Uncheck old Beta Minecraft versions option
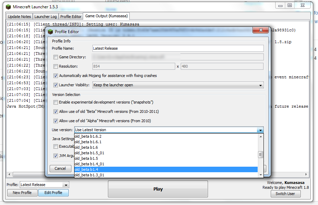This screenshot has width=318, height=205. [x=56, y=111]
